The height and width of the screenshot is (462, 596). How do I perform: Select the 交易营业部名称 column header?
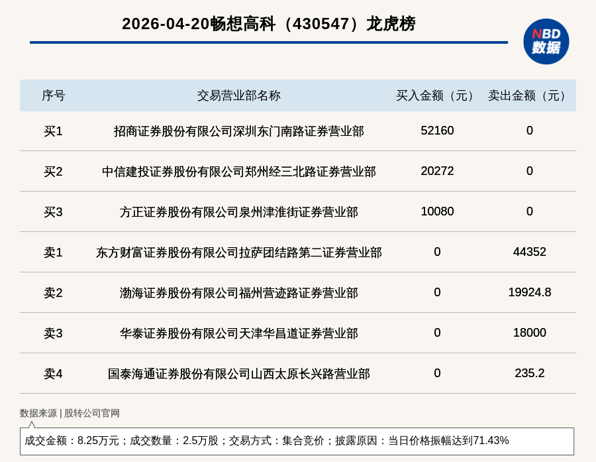pos(238,95)
